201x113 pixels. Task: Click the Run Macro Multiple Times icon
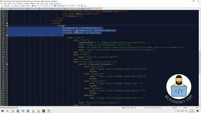point(79,6)
